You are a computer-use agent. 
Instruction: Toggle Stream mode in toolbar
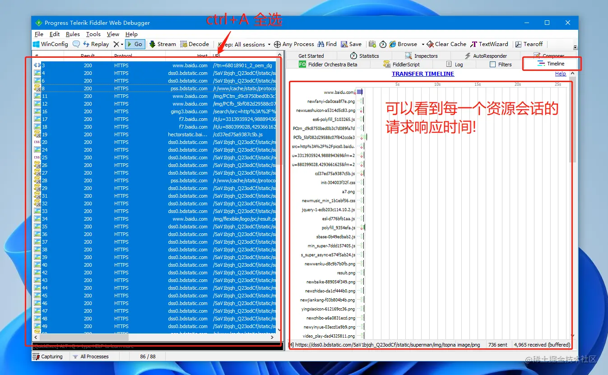coord(162,44)
